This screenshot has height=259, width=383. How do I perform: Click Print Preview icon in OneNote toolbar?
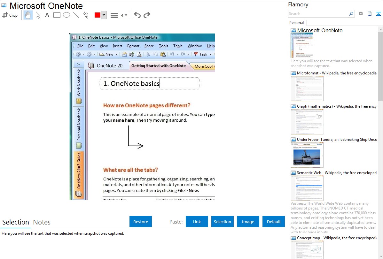tap(139, 54)
